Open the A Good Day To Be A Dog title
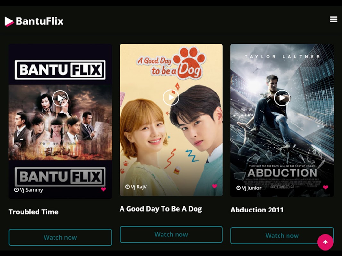Image resolution: width=342 pixels, height=256 pixels. click(161, 209)
